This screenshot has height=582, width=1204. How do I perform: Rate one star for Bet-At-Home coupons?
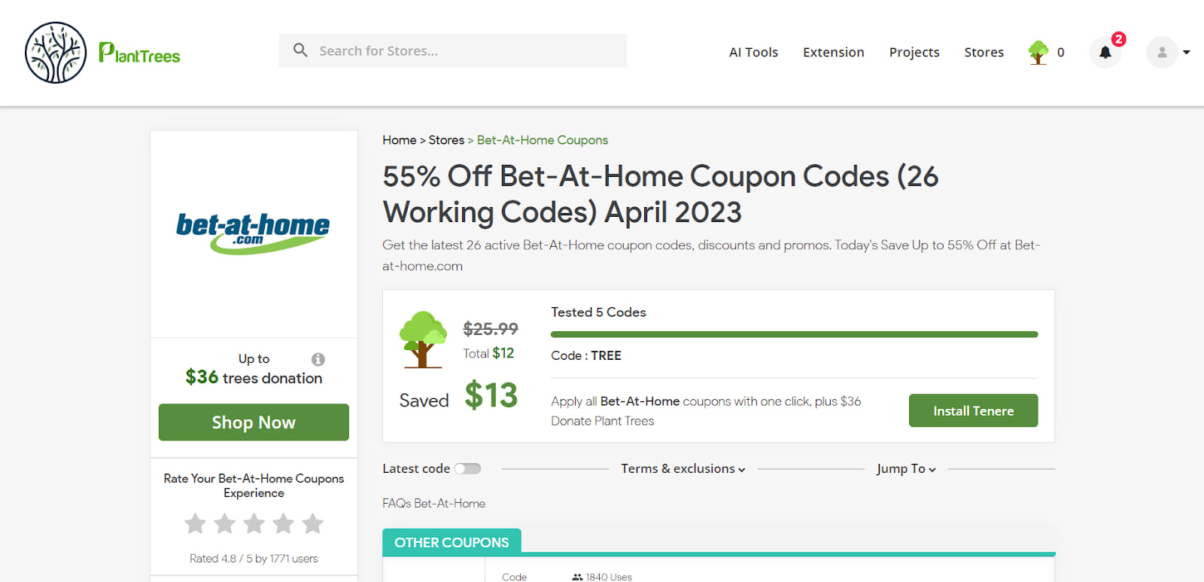coord(196,523)
